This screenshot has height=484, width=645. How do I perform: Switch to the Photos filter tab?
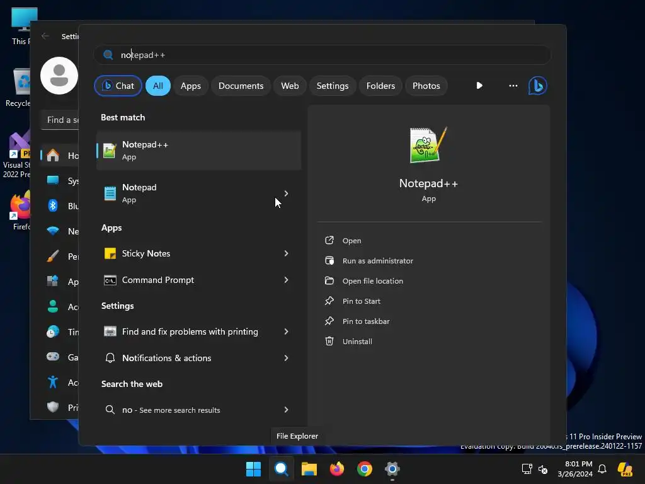point(426,86)
